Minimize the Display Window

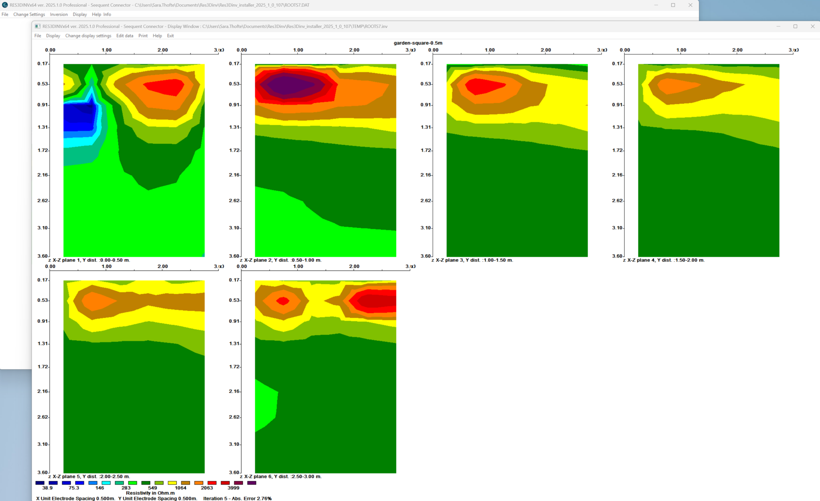[x=778, y=26]
